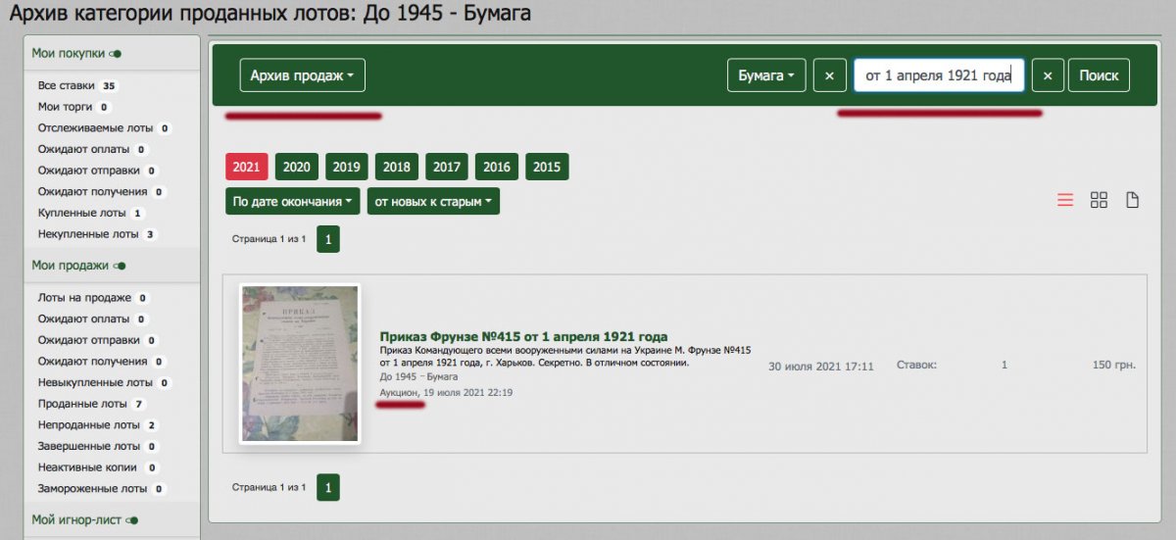Switch to the 2015 year tab

click(547, 167)
